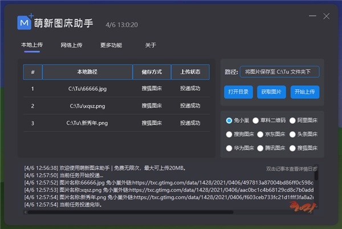Viewport: 342px width, 229px height.
Task: Open the 更多功能 tab
Action: [x=111, y=45]
